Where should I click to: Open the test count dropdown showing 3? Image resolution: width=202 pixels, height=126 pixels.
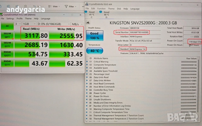[18, 24]
